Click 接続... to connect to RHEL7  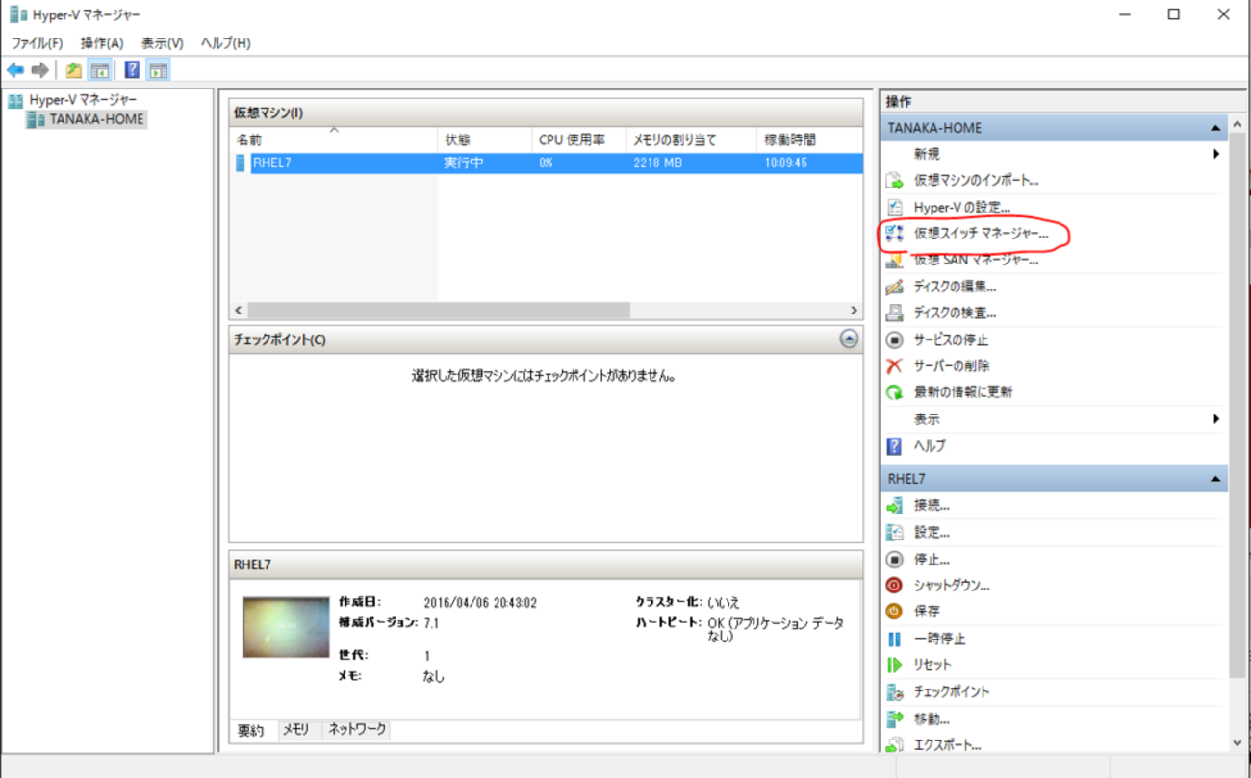[x=932, y=505]
